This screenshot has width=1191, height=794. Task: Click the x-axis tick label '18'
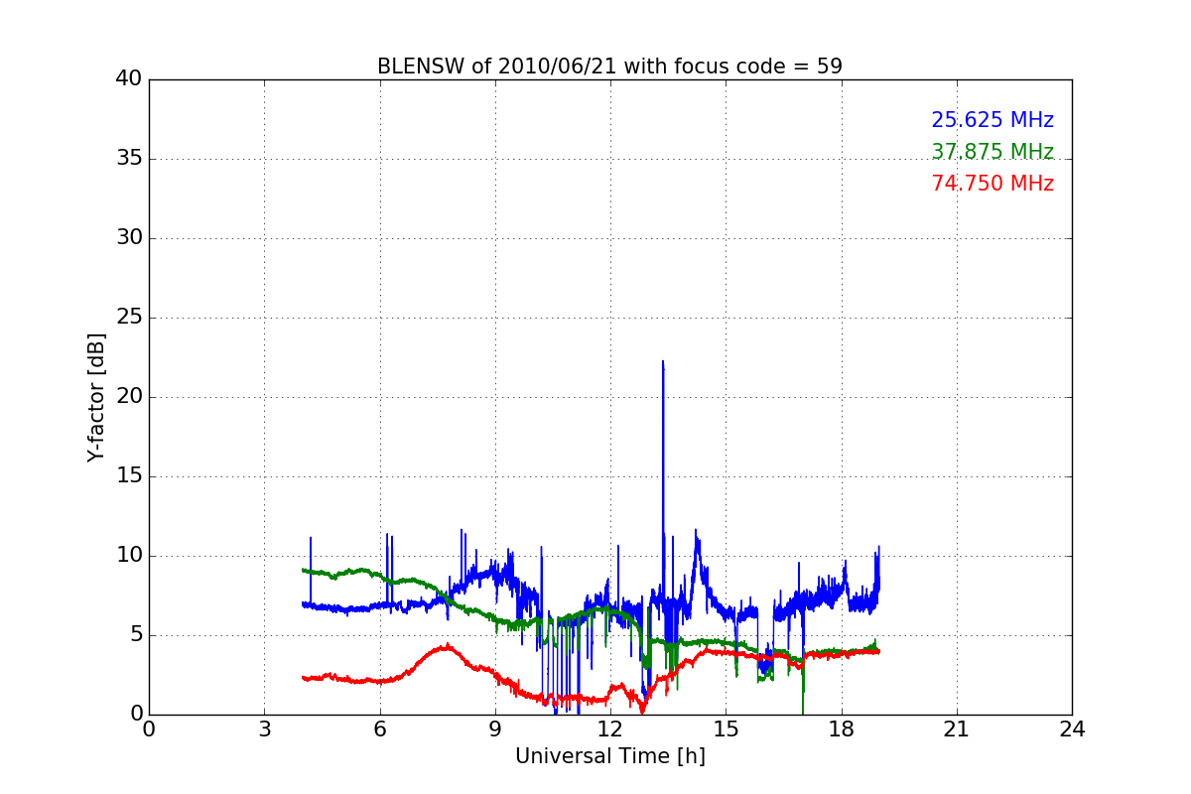(842, 729)
